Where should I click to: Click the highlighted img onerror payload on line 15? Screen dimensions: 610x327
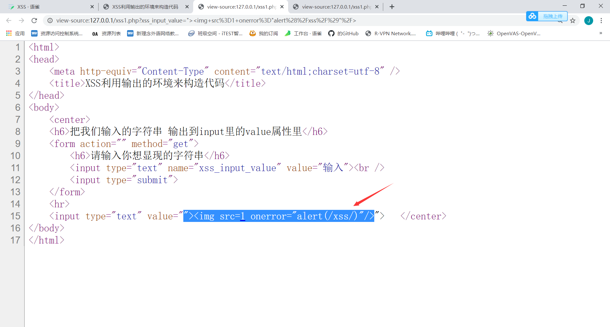[x=279, y=216]
